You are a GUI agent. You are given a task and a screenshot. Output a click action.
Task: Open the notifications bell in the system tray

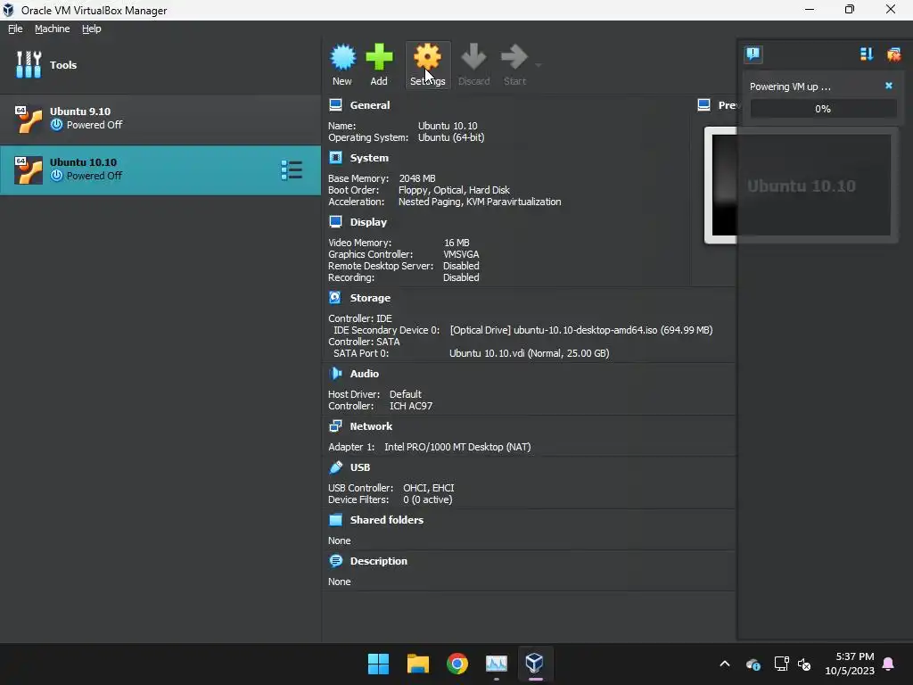coord(889,664)
